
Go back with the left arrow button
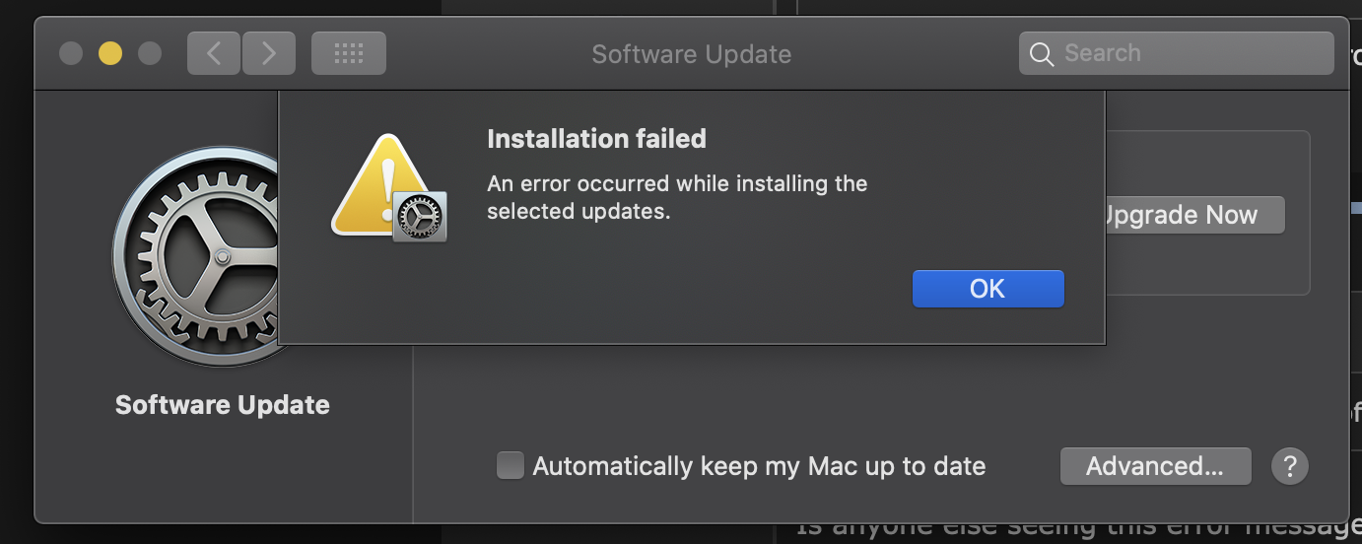tap(214, 53)
